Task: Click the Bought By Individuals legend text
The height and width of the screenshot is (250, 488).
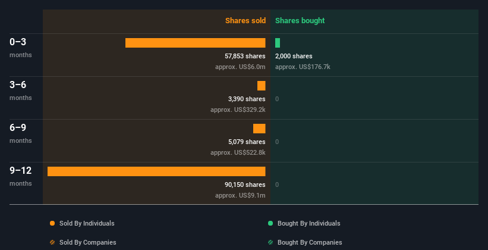Action: [x=308, y=223]
